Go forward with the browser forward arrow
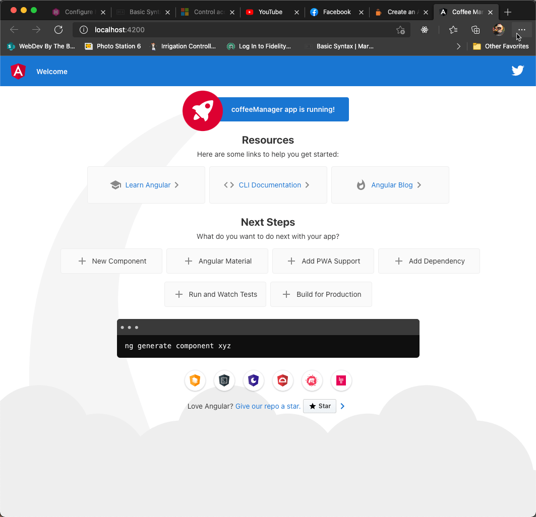Image resolution: width=536 pixels, height=517 pixels. (x=36, y=30)
